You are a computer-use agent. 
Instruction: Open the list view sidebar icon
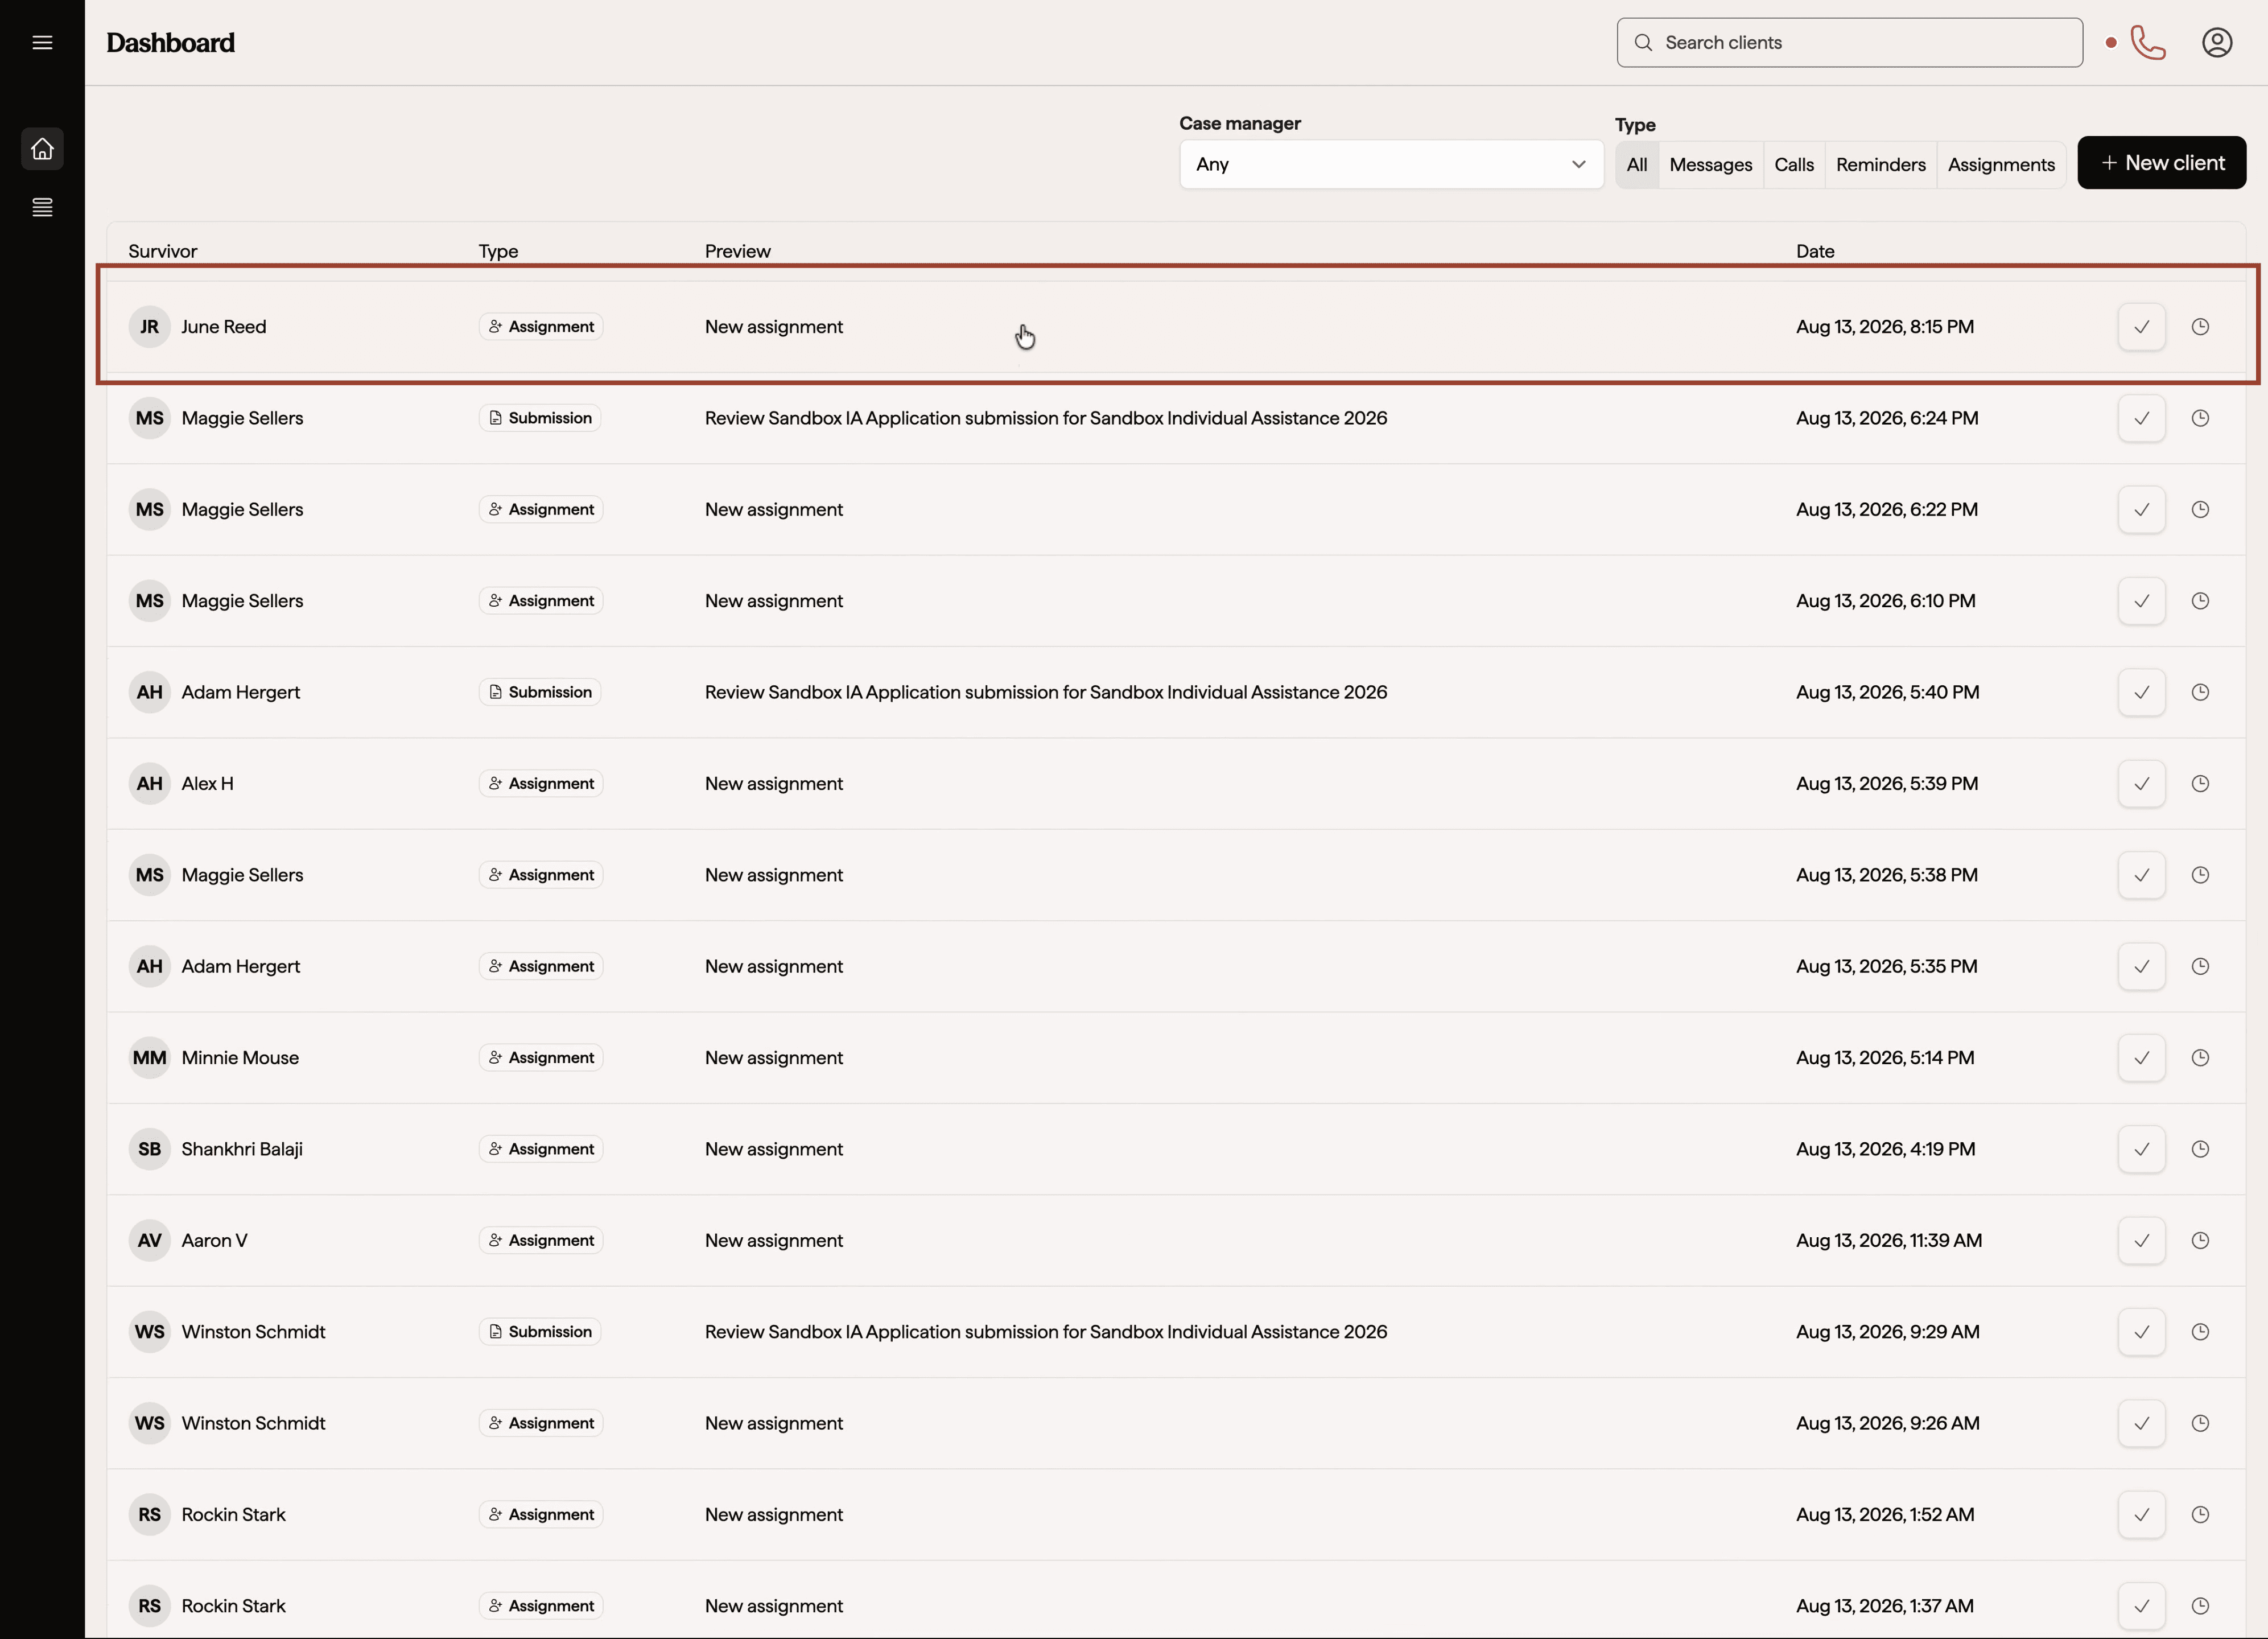coord(42,207)
